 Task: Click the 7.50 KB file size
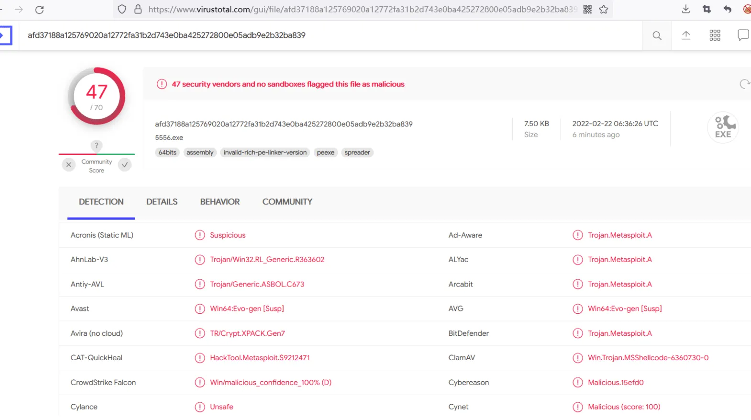537,123
